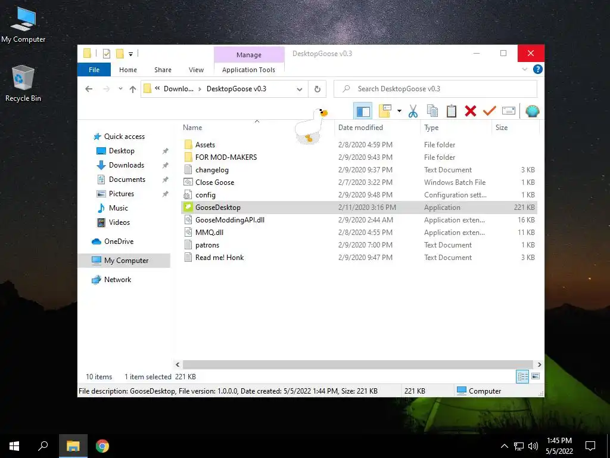
Task: Click the red X Delete icon
Action: click(471, 111)
